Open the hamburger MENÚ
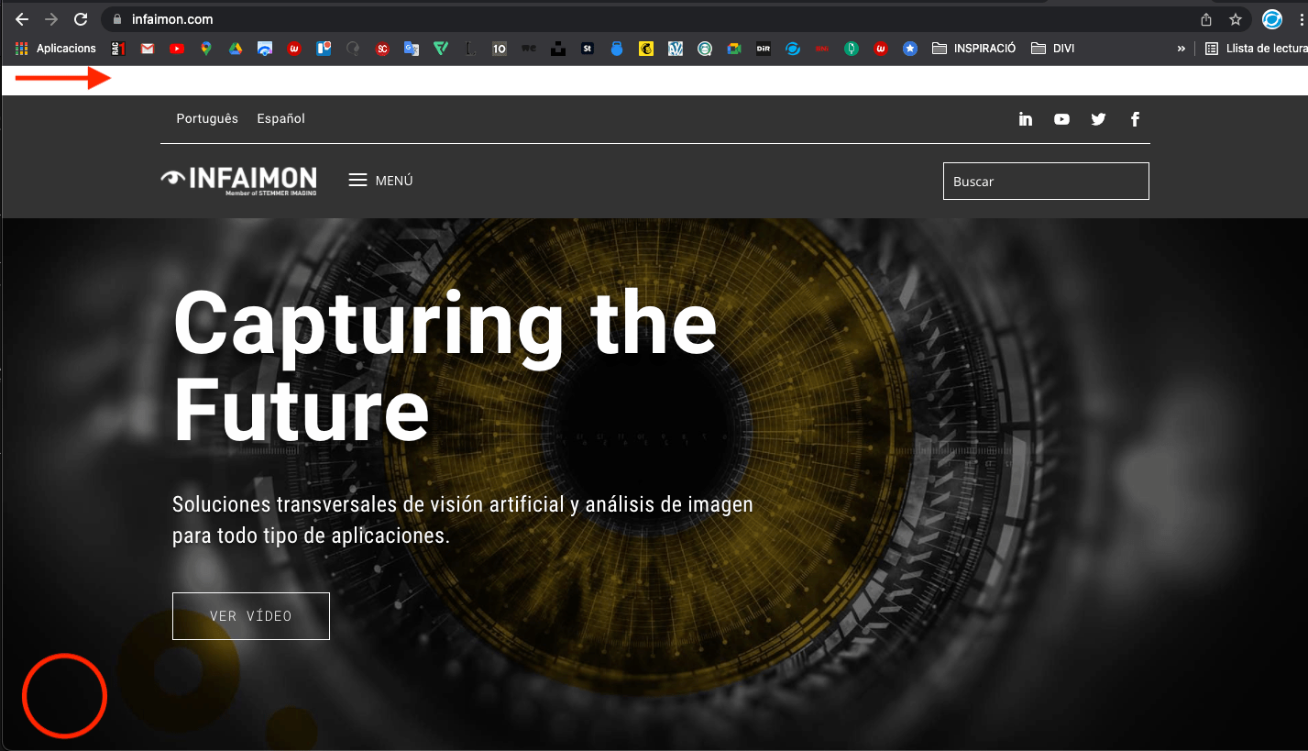Image resolution: width=1308 pixels, height=751 pixels. (381, 181)
